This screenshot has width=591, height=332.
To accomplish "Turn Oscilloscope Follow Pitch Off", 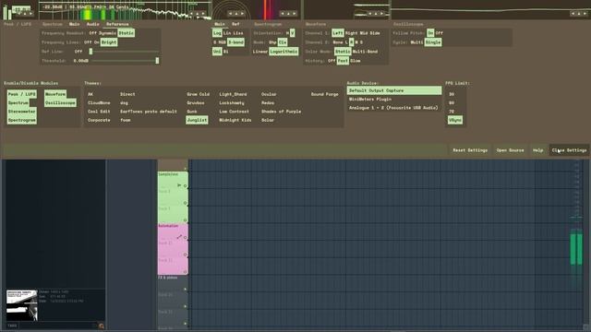I will click(440, 33).
